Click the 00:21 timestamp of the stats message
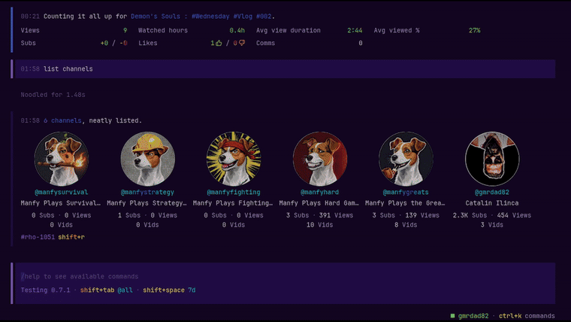Viewport: 571px width, 322px height. point(30,17)
